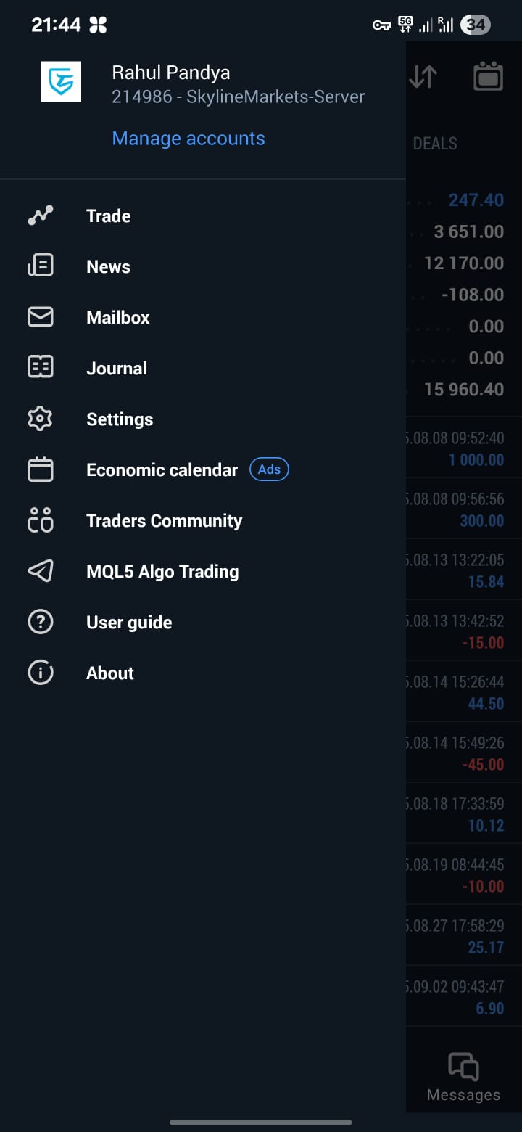Image resolution: width=522 pixels, height=1132 pixels.
Task: Tap the Economic calendar icon
Action: 41,469
